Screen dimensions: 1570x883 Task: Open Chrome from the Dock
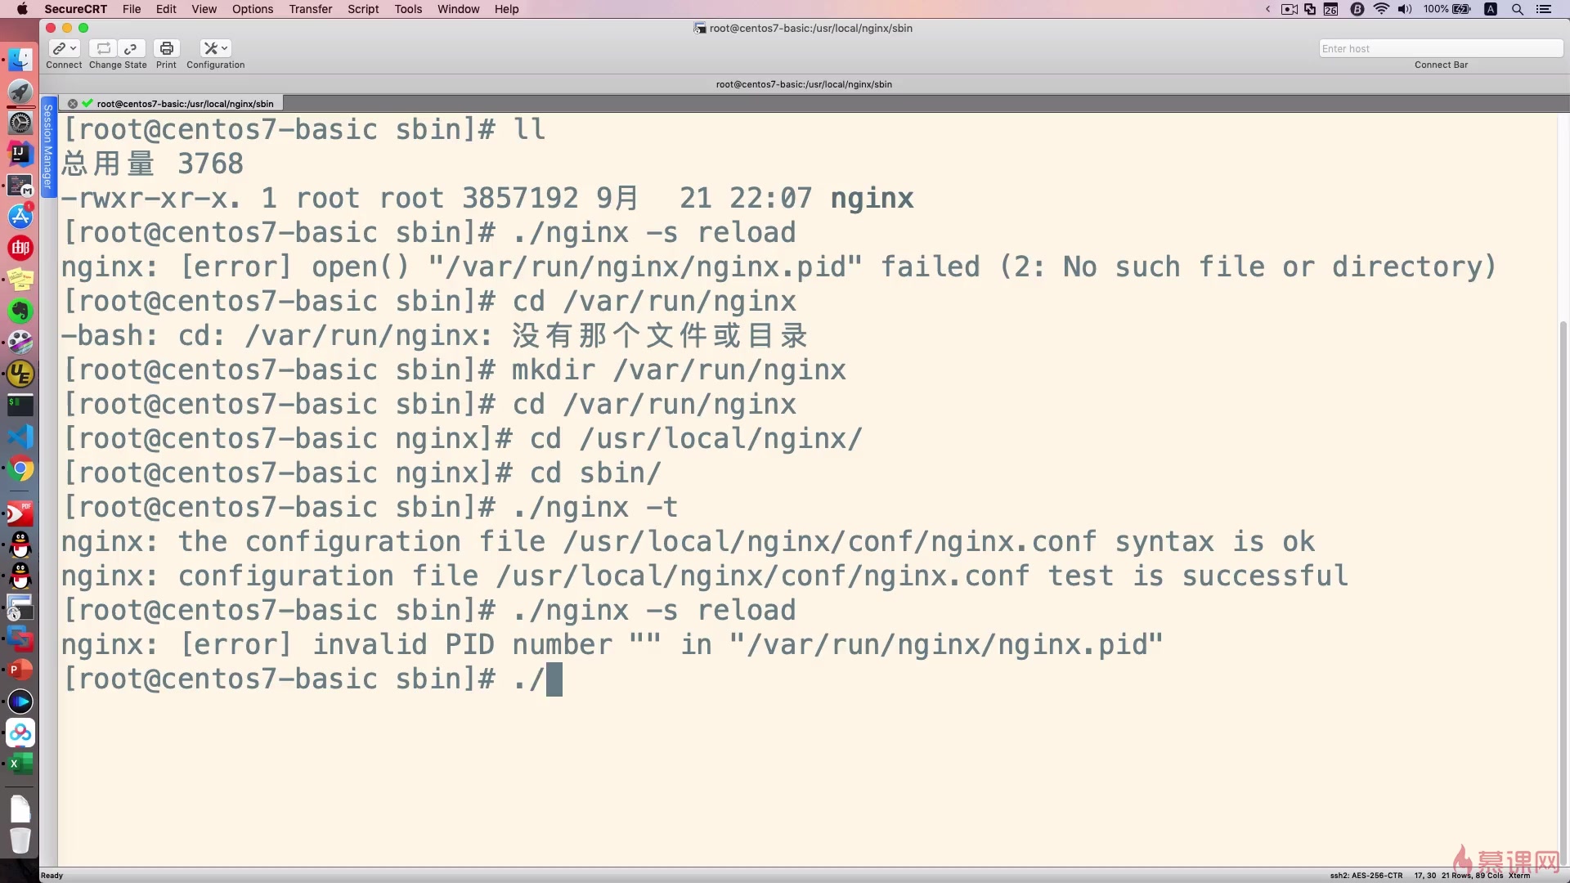tap(20, 469)
